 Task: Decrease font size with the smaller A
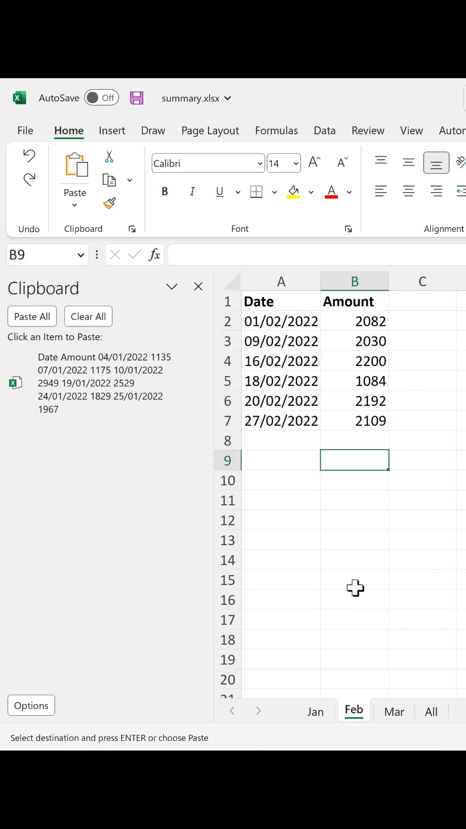(x=342, y=162)
